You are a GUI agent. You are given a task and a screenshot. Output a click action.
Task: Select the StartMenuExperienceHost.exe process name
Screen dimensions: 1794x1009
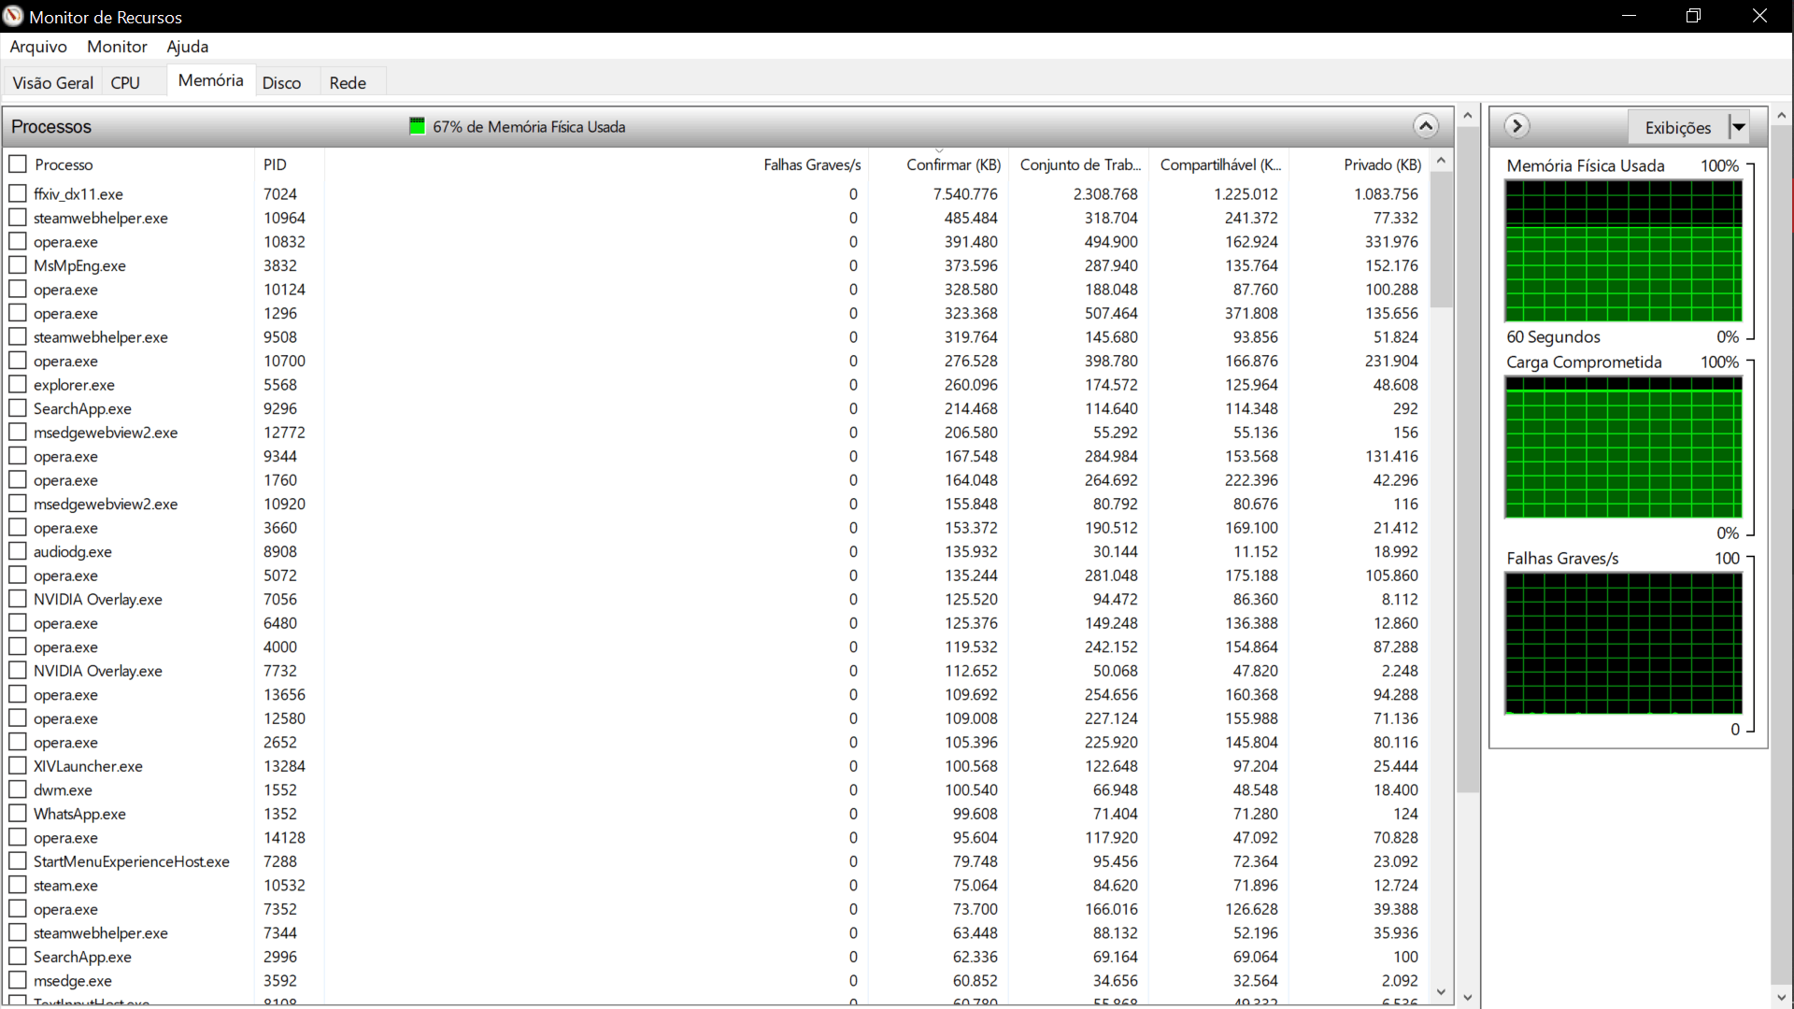(132, 861)
